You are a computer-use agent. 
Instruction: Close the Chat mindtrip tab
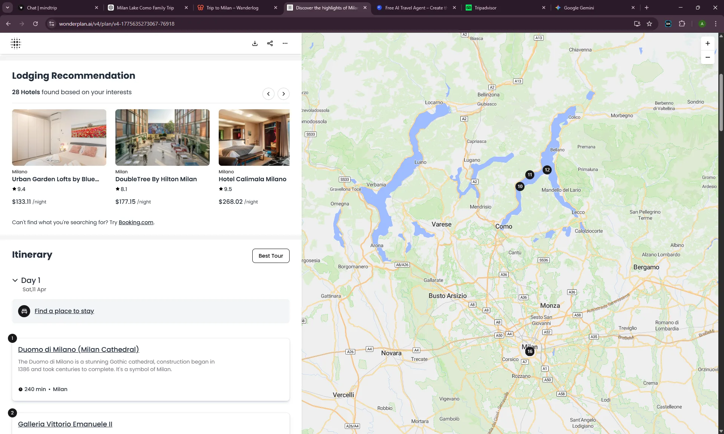coord(97,8)
